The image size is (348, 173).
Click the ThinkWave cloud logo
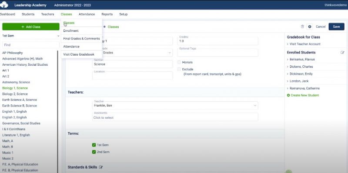point(4,5)
